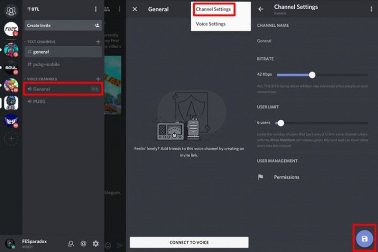Image resolution: width=378 pixels, height=252 pixels.
Task: Select the 8TL server icon
Action: coord(11,103)
